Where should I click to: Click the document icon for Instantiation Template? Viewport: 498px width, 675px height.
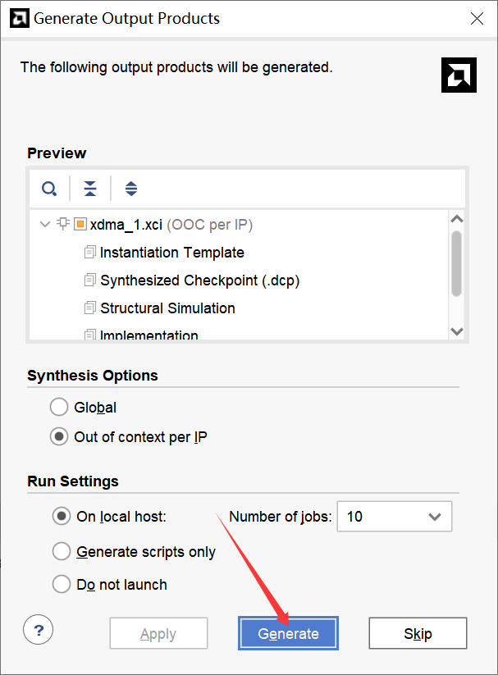click(89, 252)
